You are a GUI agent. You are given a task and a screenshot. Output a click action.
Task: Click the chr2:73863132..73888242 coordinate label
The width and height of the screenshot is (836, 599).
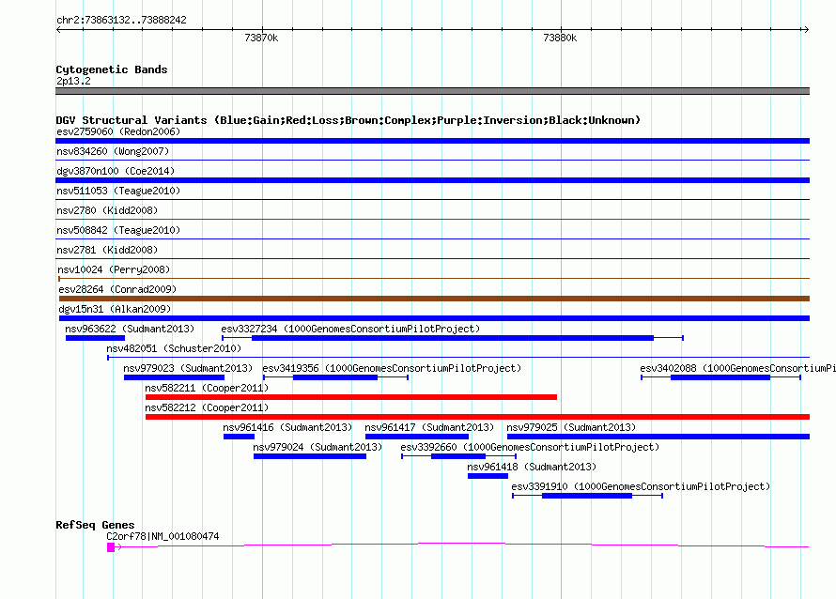coord(121,20)
